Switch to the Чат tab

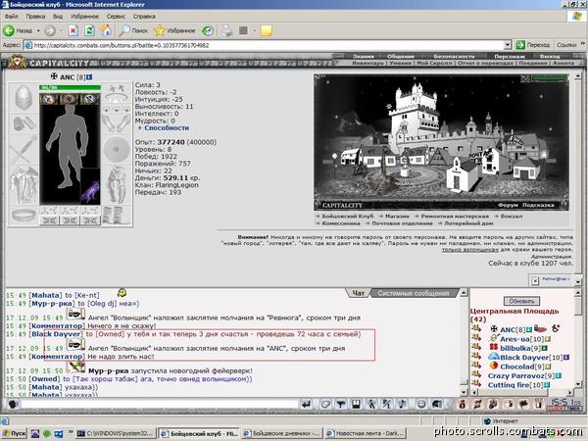pos(359,293)
